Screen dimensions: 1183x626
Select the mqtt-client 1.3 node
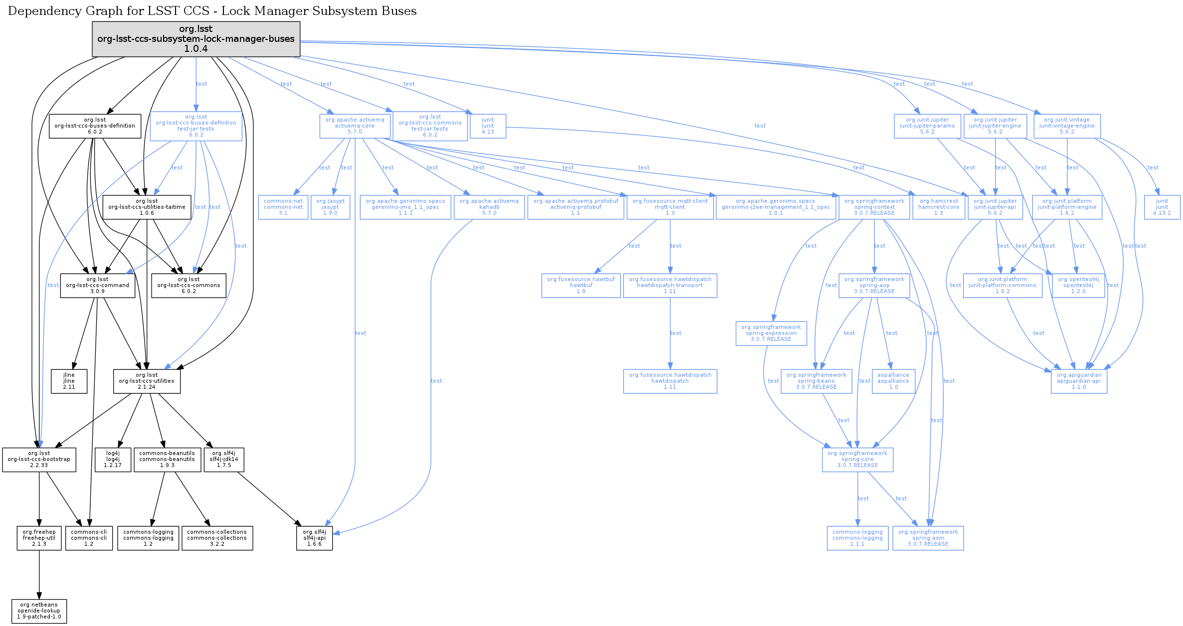point(670,207)
